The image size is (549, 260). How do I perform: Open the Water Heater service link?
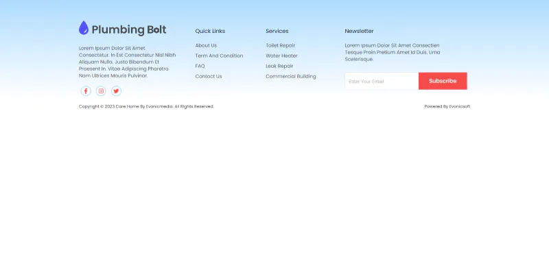coord(281,56)
